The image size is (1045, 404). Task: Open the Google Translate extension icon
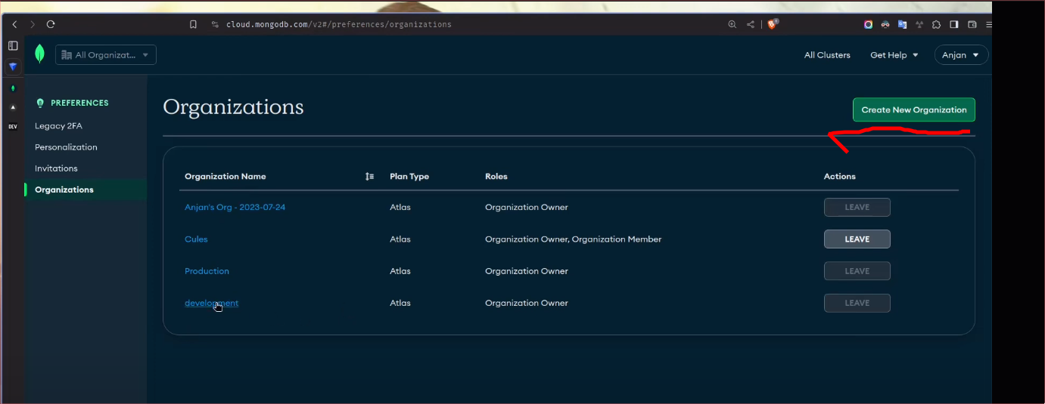[x=902, y=24]
